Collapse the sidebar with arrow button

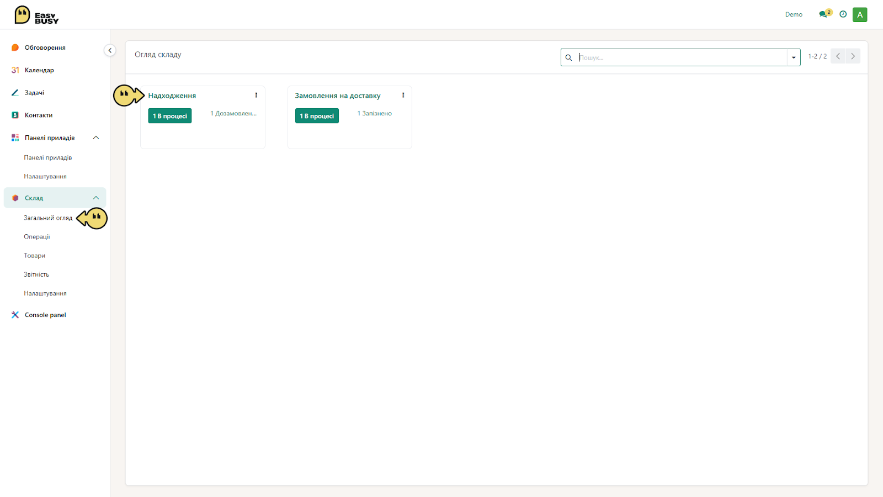coord(110,50)
